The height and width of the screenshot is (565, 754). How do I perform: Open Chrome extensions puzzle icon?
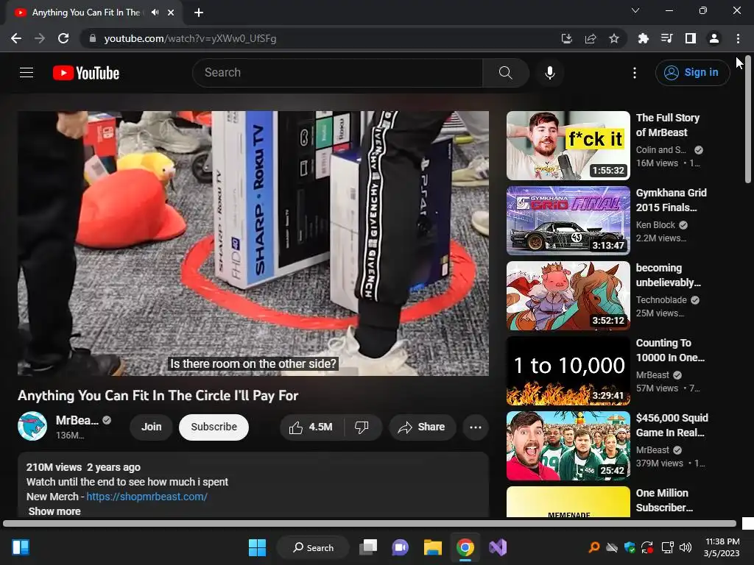tap(643, 38)
